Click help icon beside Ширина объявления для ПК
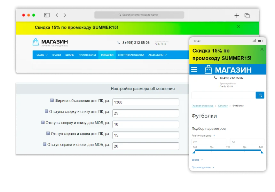The height and width of the screenshot is (192, 275). 52,100
